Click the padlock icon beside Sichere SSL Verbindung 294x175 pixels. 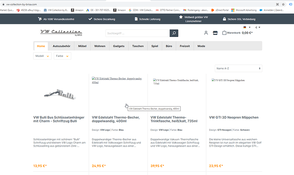pos(224,19)
